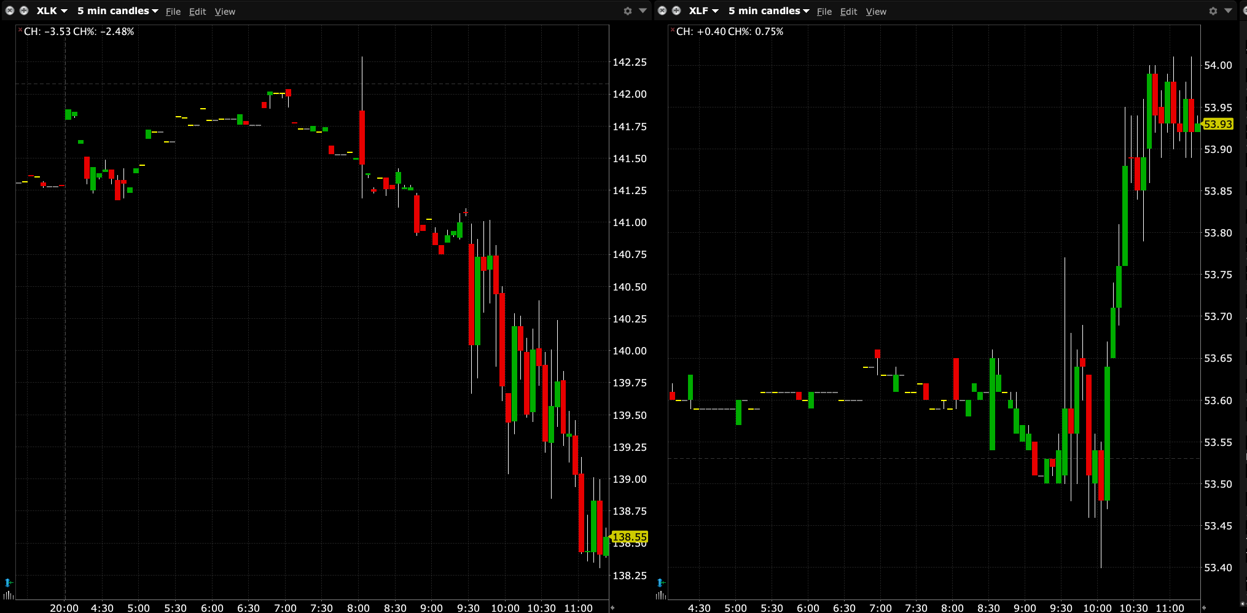Click the plus icon on XLF chart
The height and width of the screenshot is (613, 1247).
tap(676, 10)
